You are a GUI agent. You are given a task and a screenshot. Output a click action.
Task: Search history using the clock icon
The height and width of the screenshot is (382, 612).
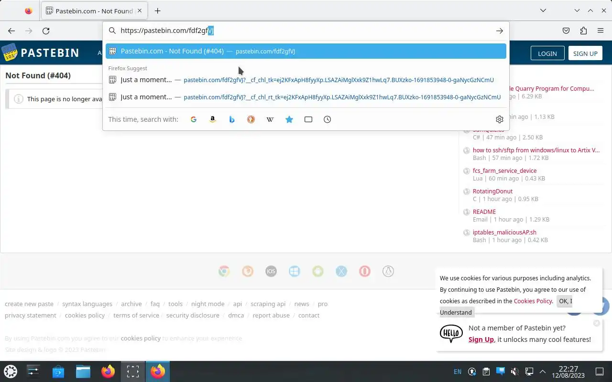[328, 119]
